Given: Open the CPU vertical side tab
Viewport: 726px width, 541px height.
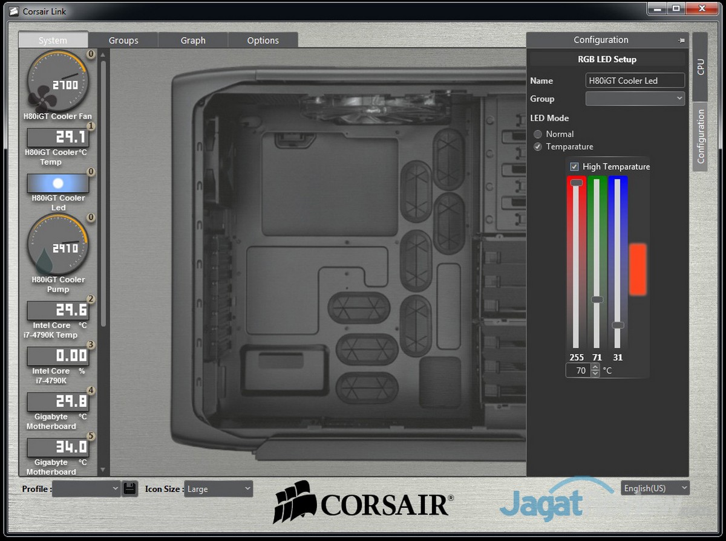Looking at the screenshot, I should click(x=700, y=66).
